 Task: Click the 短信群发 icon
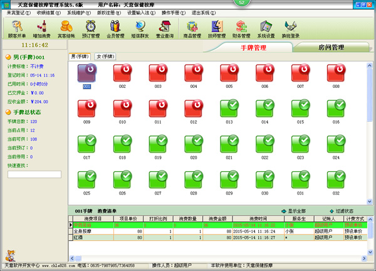click(x=140, y=29)
